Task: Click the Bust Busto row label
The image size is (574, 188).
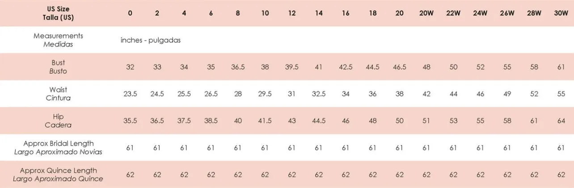Action: 58,67
